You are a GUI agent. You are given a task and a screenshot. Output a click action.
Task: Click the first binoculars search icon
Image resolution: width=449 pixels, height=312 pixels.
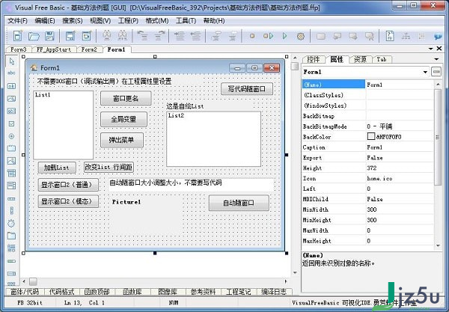tap(107, 36)
